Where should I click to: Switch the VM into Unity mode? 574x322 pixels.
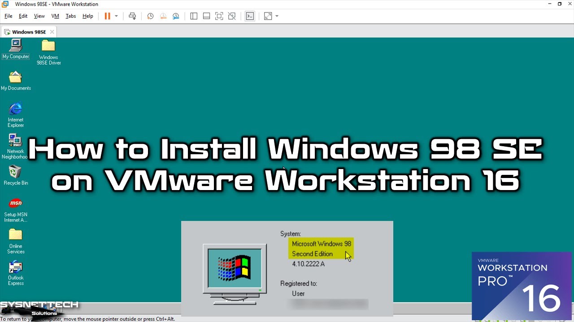pyautogui.click(x=232, y=16)
